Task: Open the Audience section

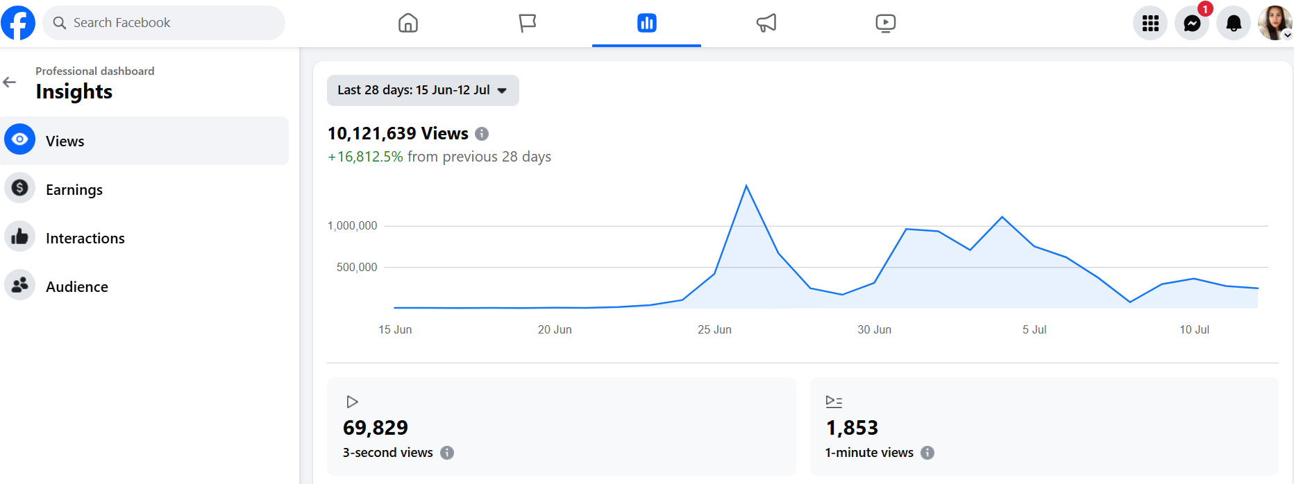Action: pos(76,286)
